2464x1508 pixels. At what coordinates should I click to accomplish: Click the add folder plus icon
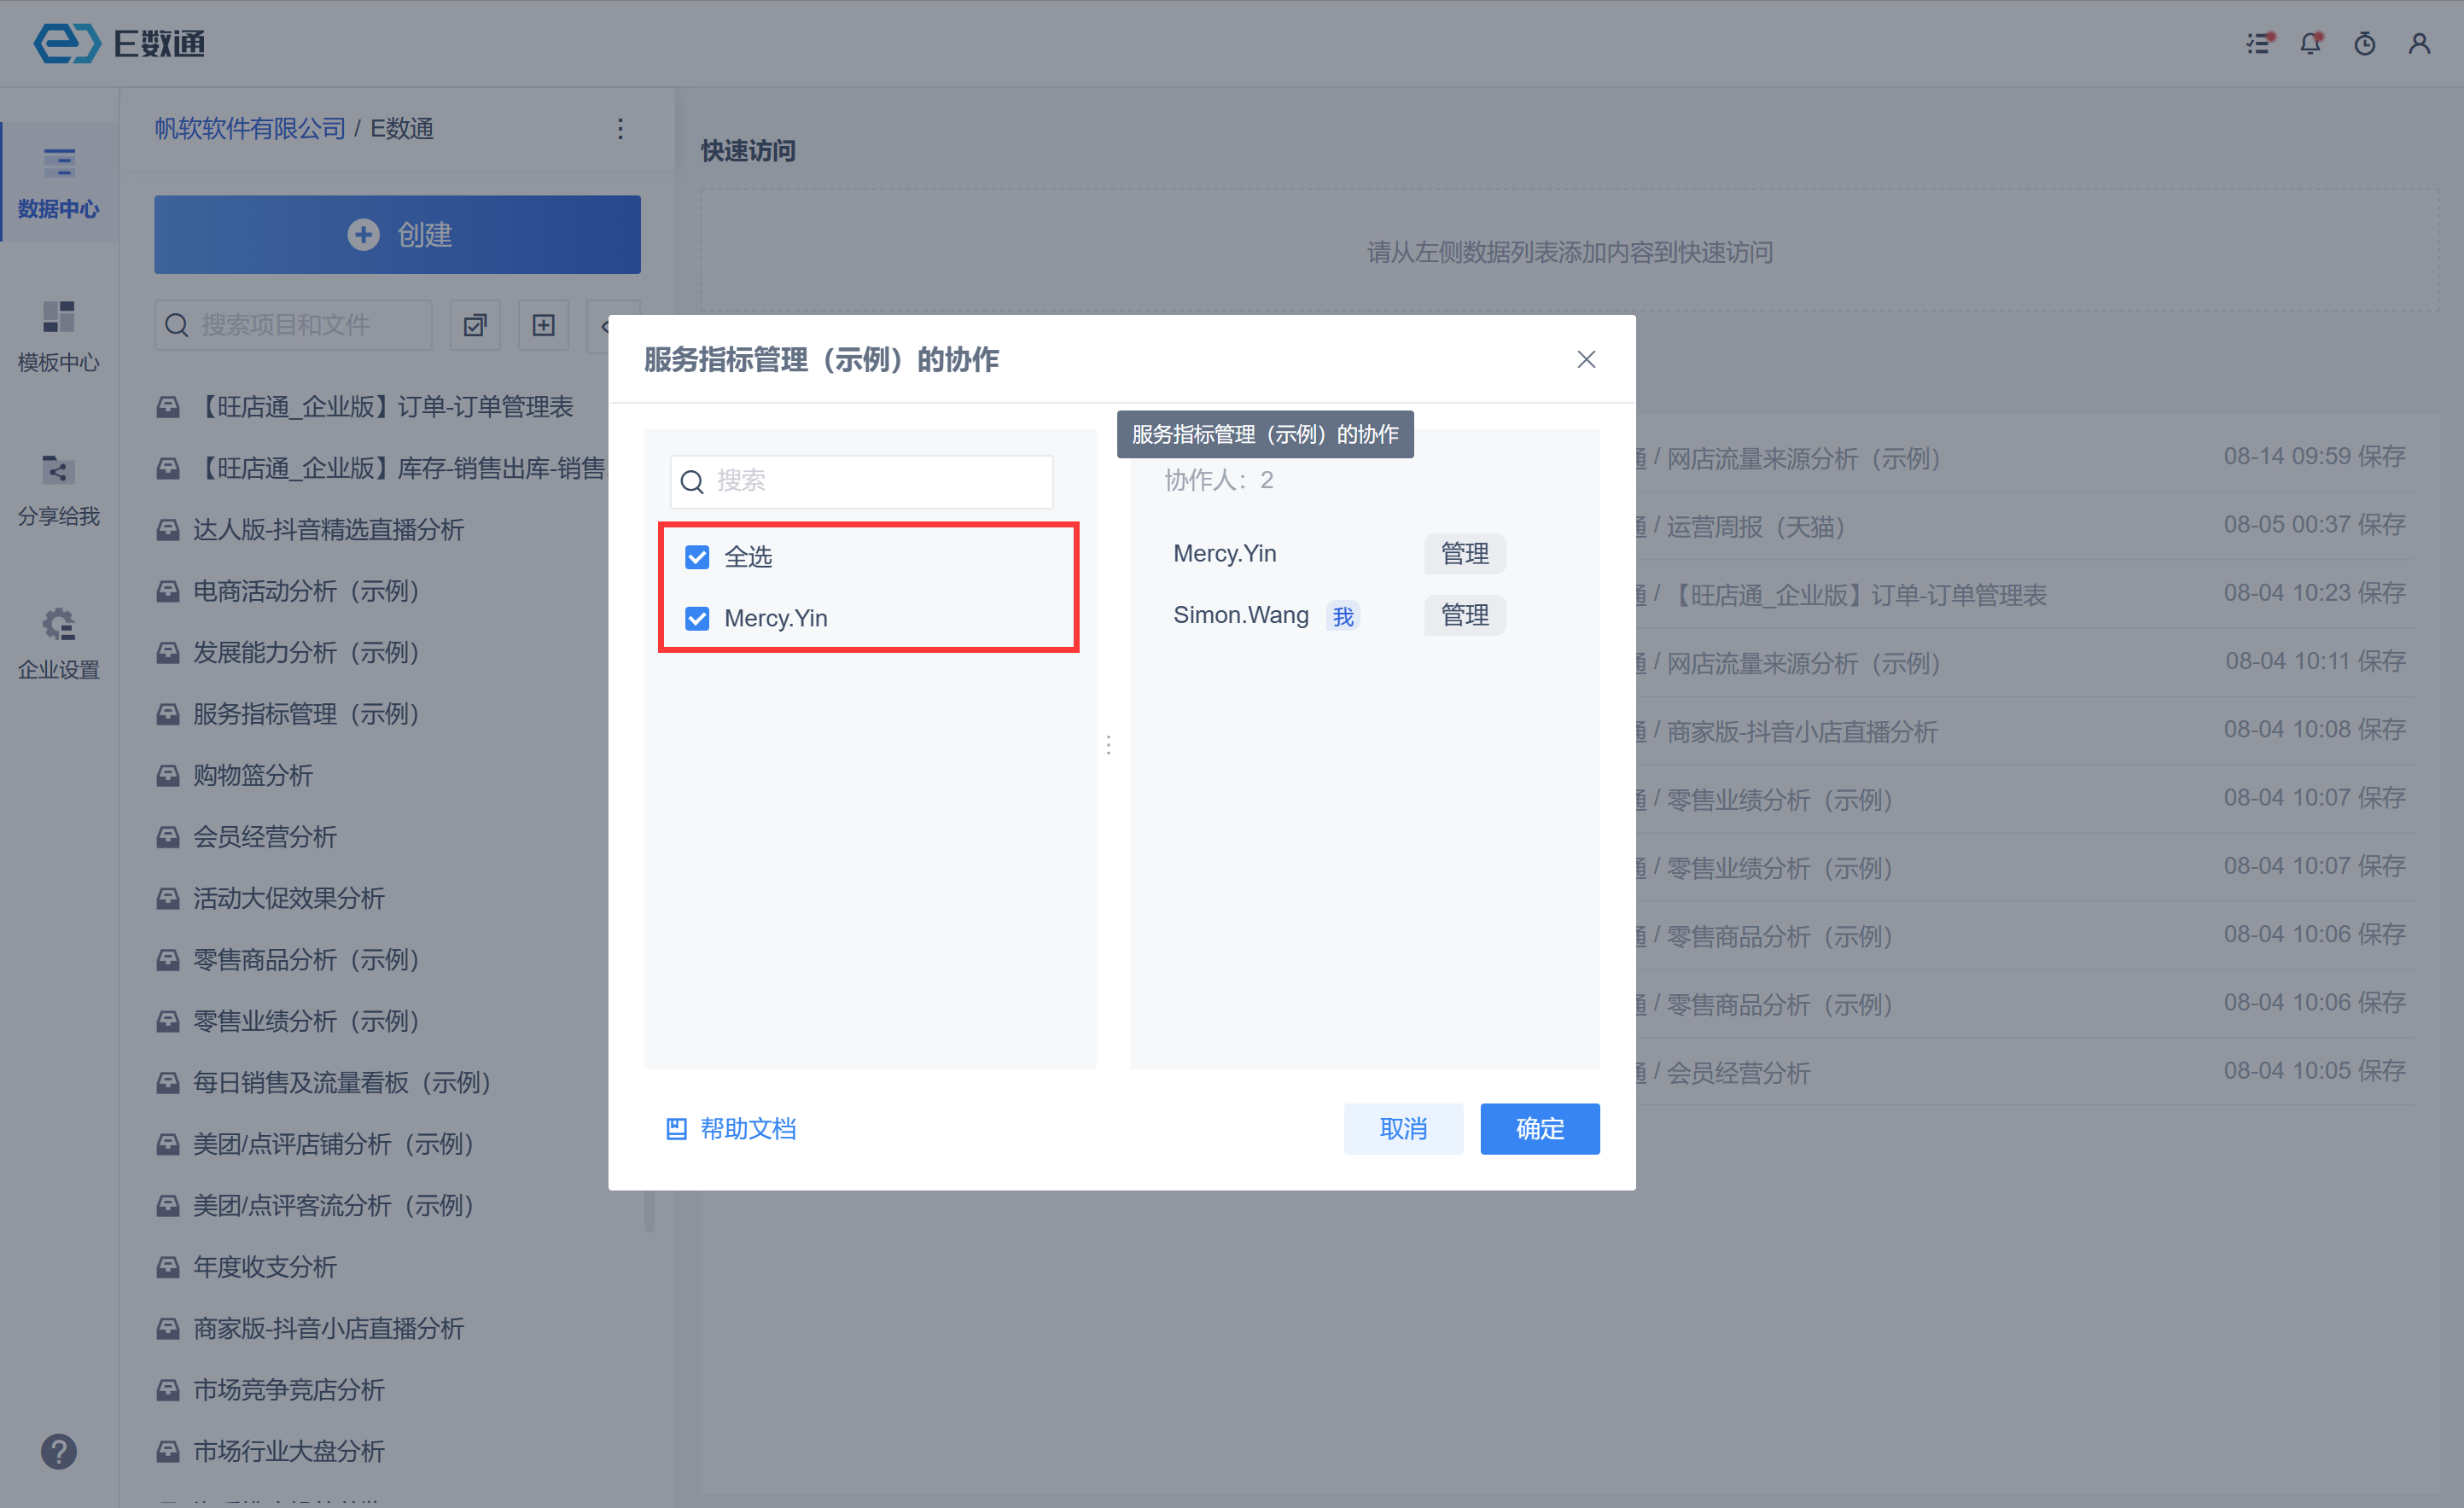pyautogui.click(x=543, y=325)
